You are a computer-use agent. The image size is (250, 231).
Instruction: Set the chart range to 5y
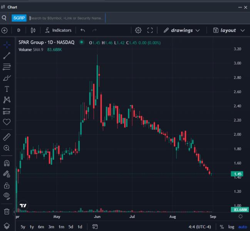(x=23, y=227)
